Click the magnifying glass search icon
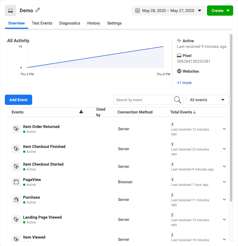Image resolution: width=238 pixels, height=246 pixels. (x=177, y=100)
